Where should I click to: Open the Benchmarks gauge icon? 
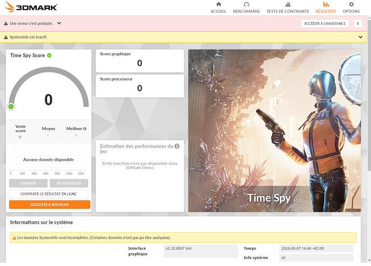[x=246, y=4]
